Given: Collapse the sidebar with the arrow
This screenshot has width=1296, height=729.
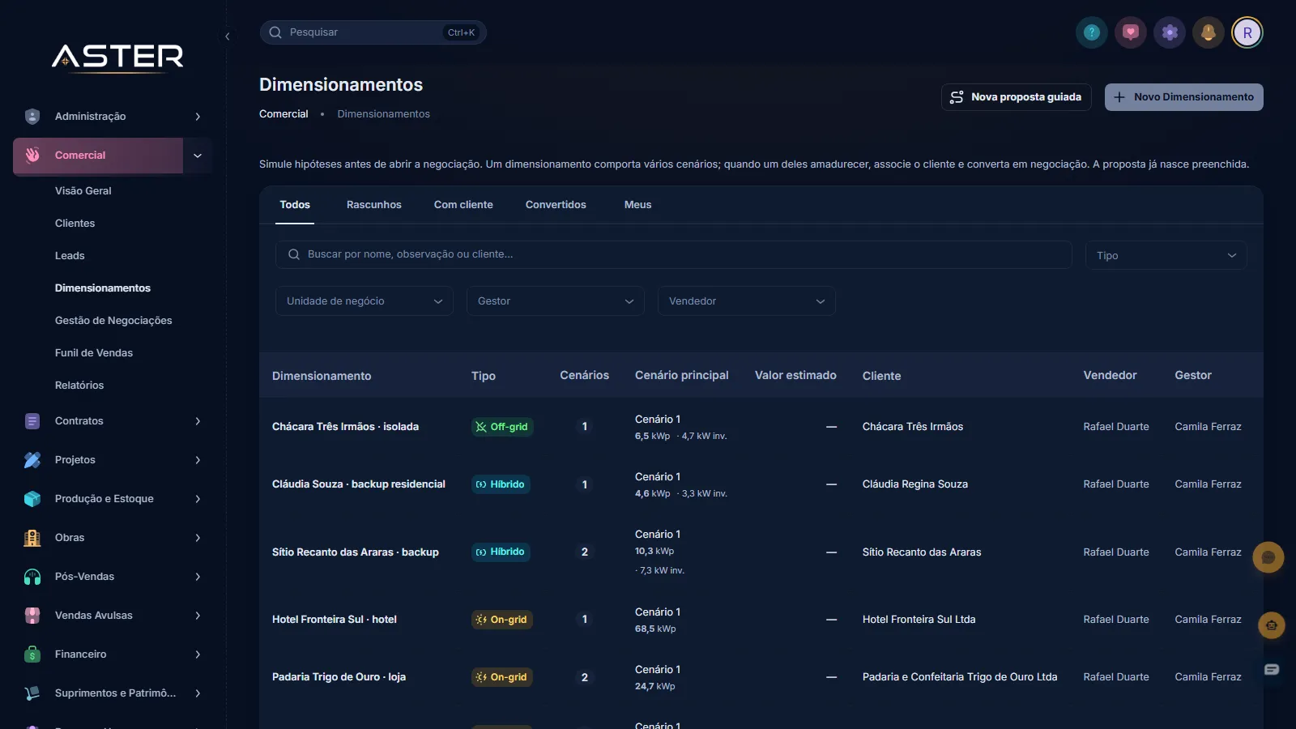Looking at the screenshot, I should coord(228,36).
